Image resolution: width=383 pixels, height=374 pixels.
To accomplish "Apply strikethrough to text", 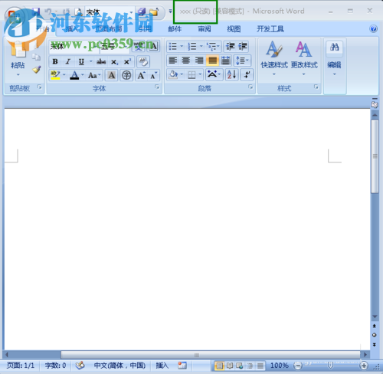I will click(101, 61).
